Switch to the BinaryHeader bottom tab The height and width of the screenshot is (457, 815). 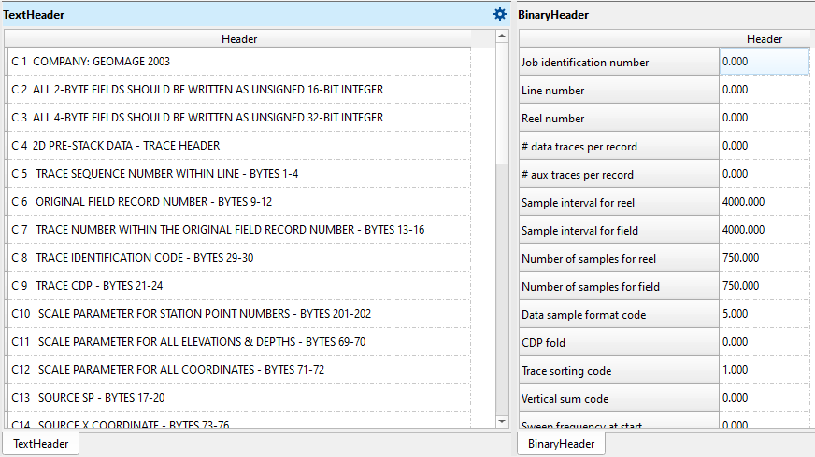pyautogui.click(x=562, y=444)
